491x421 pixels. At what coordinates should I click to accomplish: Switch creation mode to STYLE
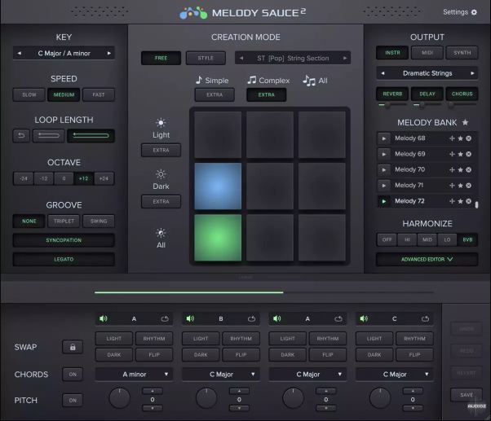206,58
